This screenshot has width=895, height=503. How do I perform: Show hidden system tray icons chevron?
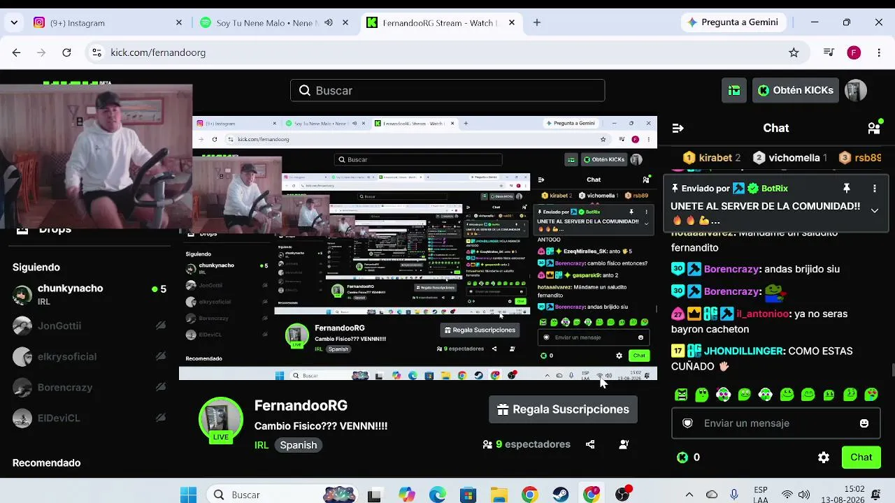689,495
